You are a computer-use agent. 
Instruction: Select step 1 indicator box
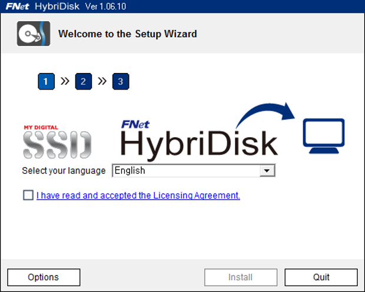(46, 81)
